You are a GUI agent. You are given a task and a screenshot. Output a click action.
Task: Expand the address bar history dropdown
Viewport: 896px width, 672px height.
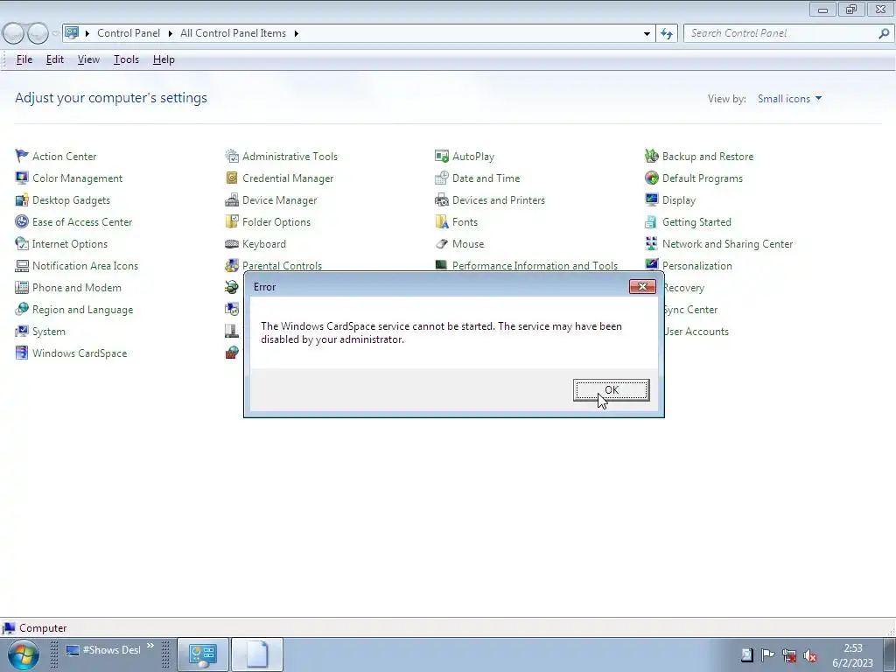(647, 34)
